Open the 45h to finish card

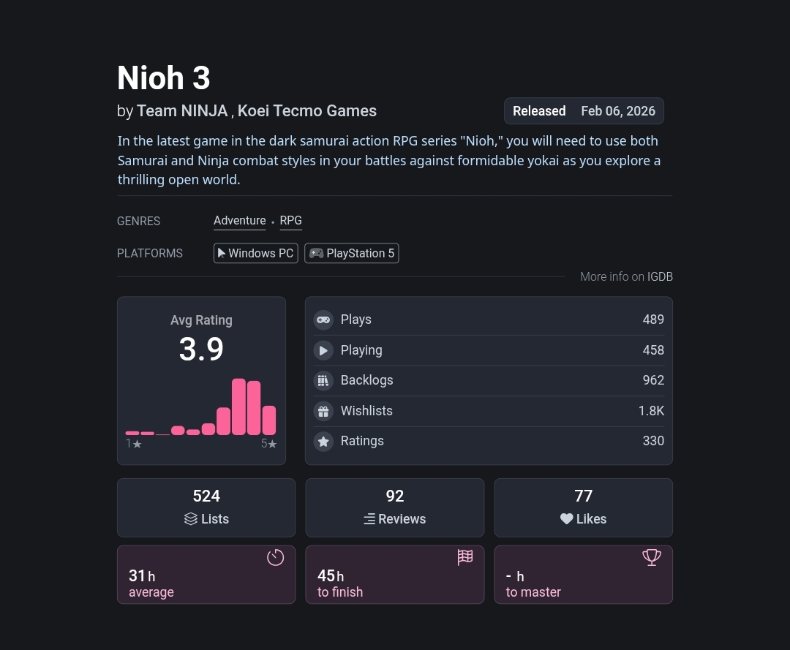[x=395, y=575]
